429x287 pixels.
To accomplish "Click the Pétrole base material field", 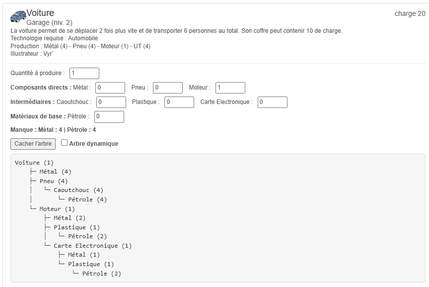I will (109, 116).
